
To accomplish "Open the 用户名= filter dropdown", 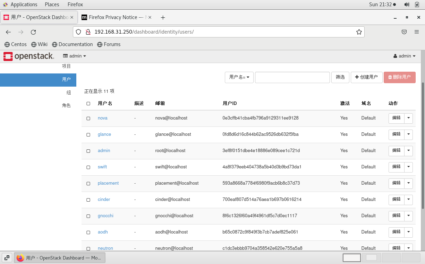I will [239, 77].
